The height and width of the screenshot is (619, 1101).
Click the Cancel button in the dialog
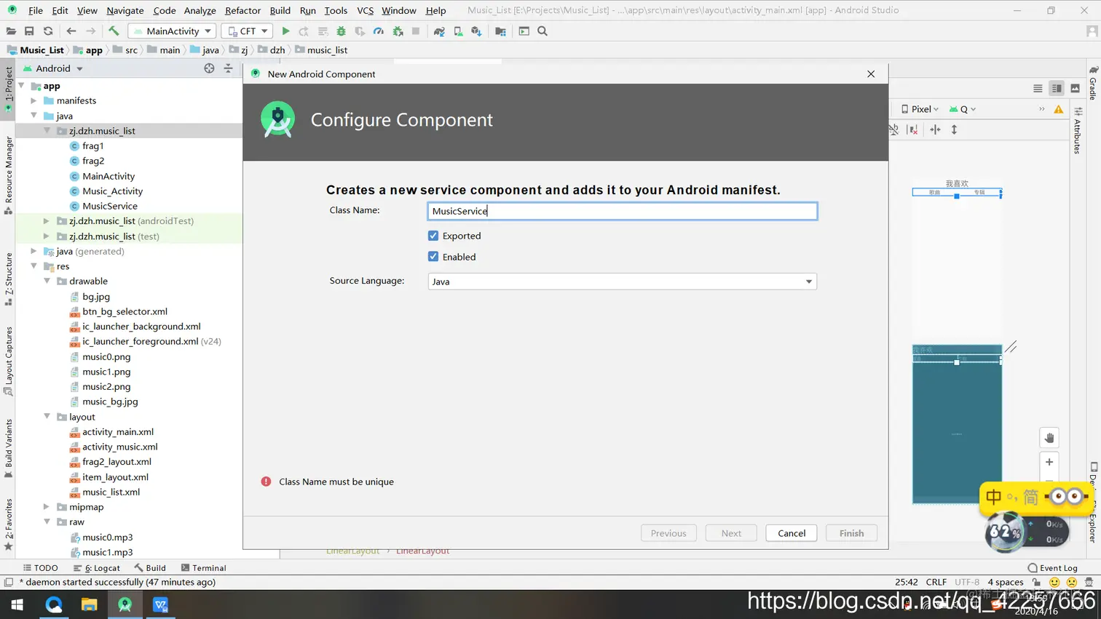point(792,533)
